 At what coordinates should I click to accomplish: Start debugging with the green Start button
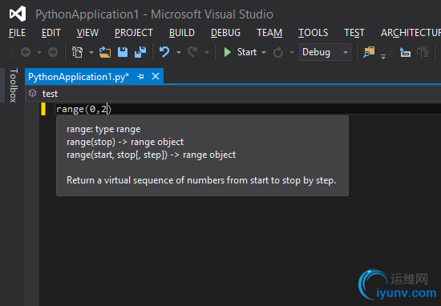click(240, 52)
